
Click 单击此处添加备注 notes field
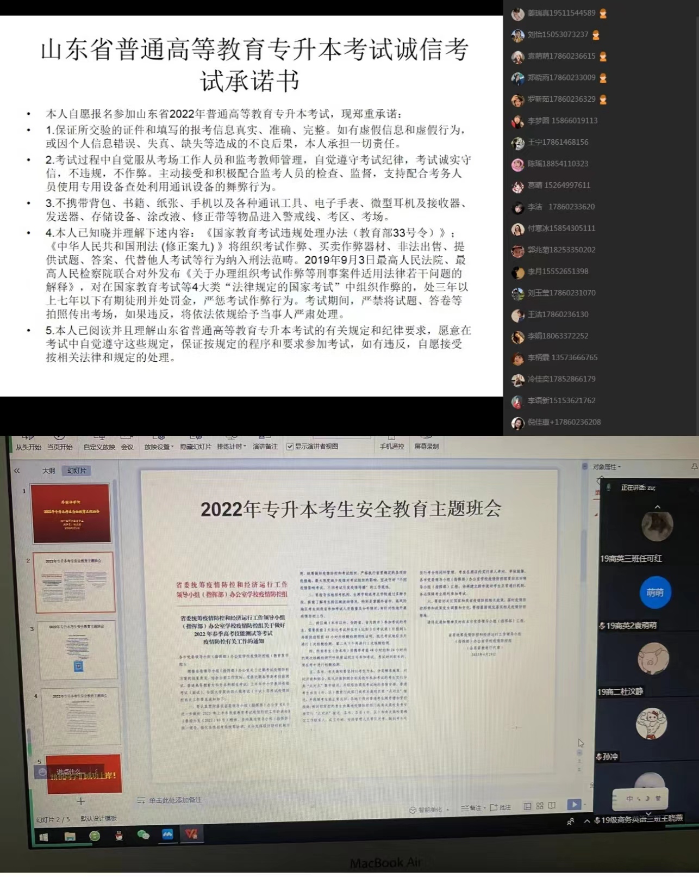tap(174, 800)
